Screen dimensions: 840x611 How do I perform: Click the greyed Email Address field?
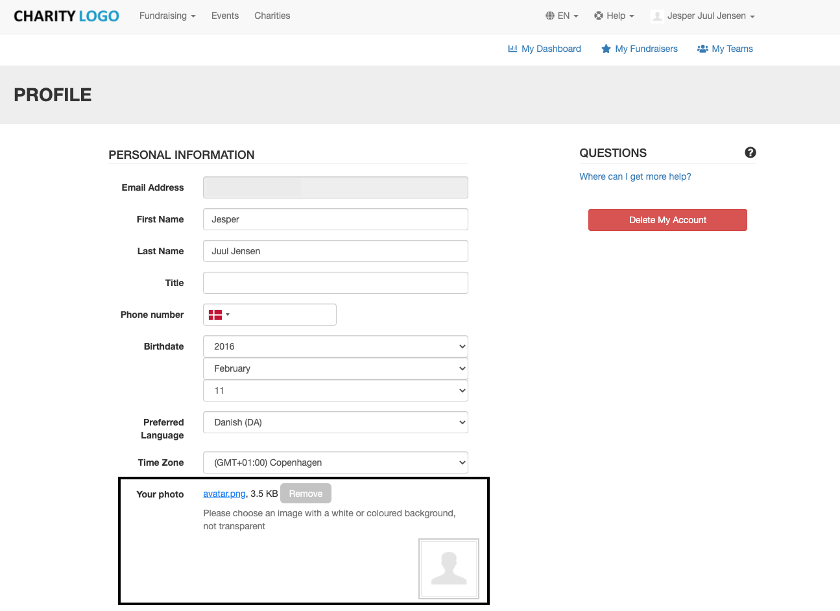pyautogui.click(x=335, y=187)
